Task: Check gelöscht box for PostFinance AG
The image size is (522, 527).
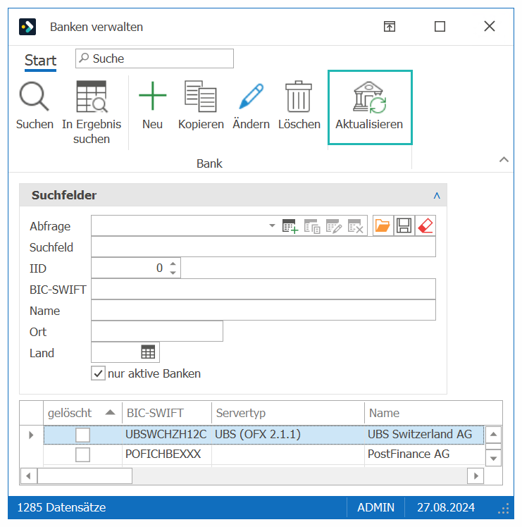Action: pos(82,454)
